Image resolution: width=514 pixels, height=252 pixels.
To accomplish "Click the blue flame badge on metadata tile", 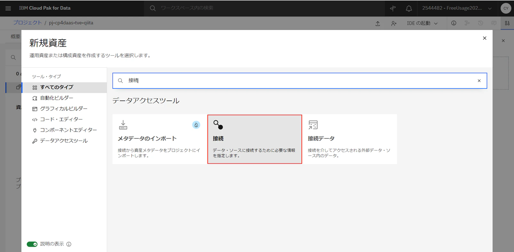I will tap(196, 125).
